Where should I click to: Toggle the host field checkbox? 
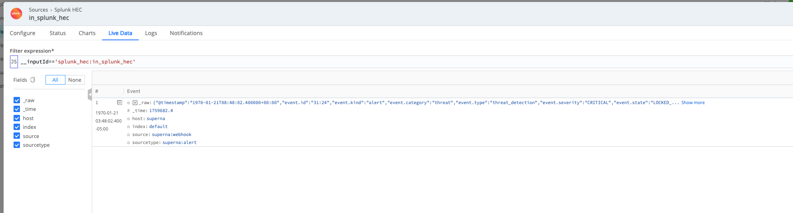pyautogui.click(x=17, y=118)
